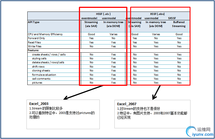Image resolution: width=215 pixels, height=139 pixels.
Task: Click eventmodel under the HSSF header
Action: [89, 18]
